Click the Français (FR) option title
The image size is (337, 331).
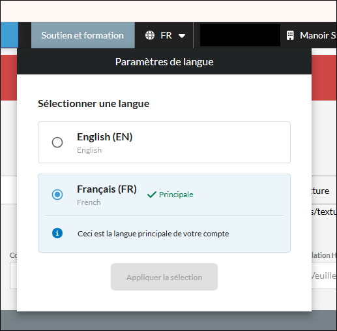tap(107, 189)
